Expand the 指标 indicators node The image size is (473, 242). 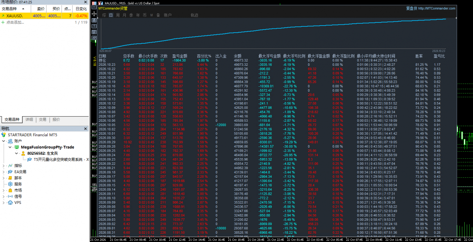(x=4, y=166)
